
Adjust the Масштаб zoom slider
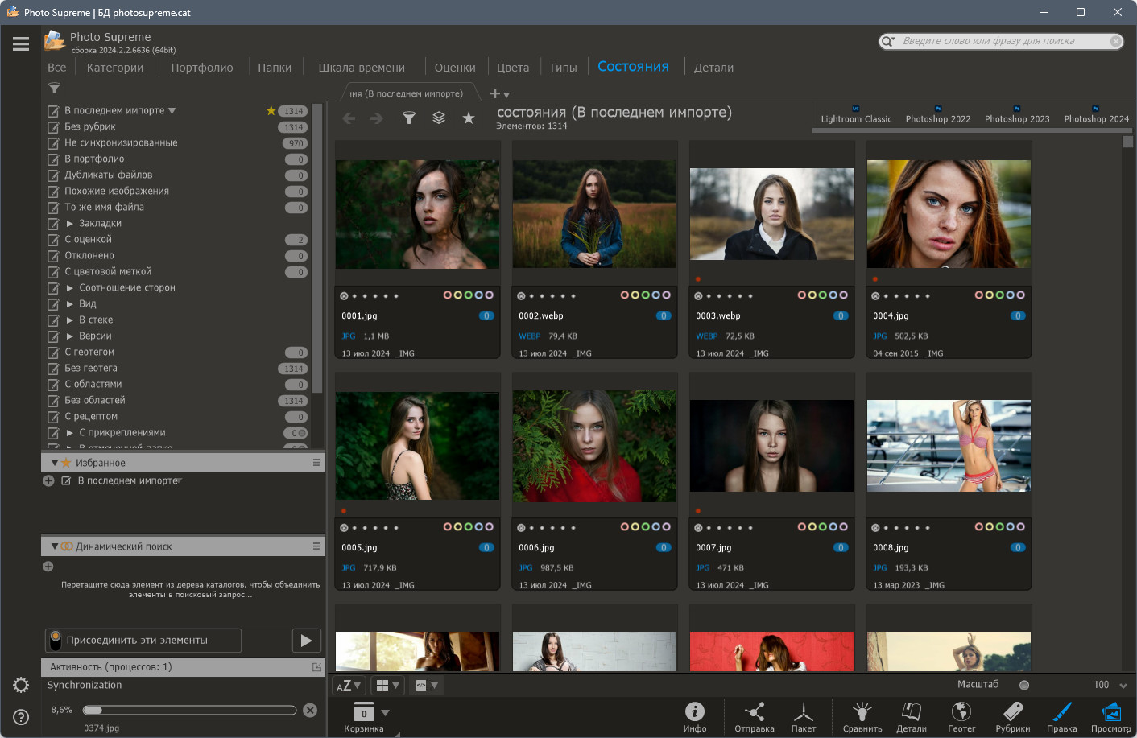click(x=1024, y=685)
